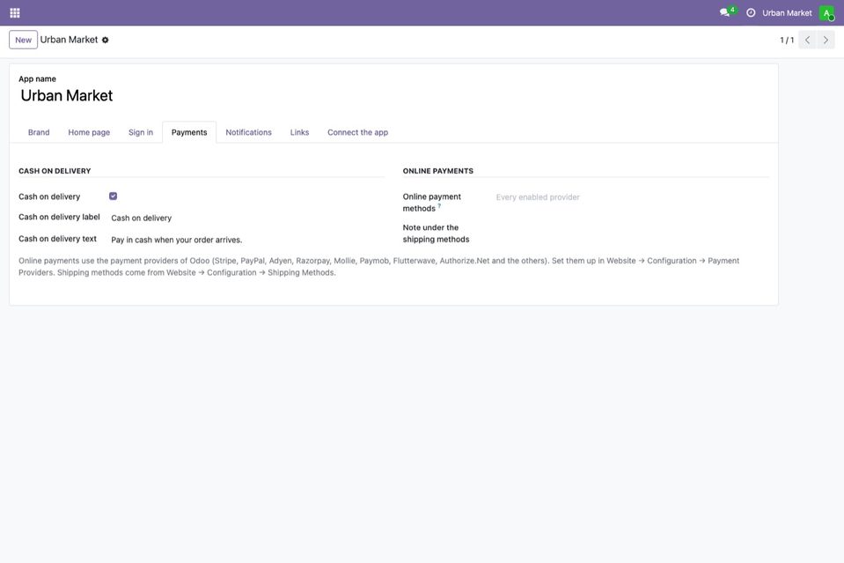Switch to the Links tab

tap(299, 132)
